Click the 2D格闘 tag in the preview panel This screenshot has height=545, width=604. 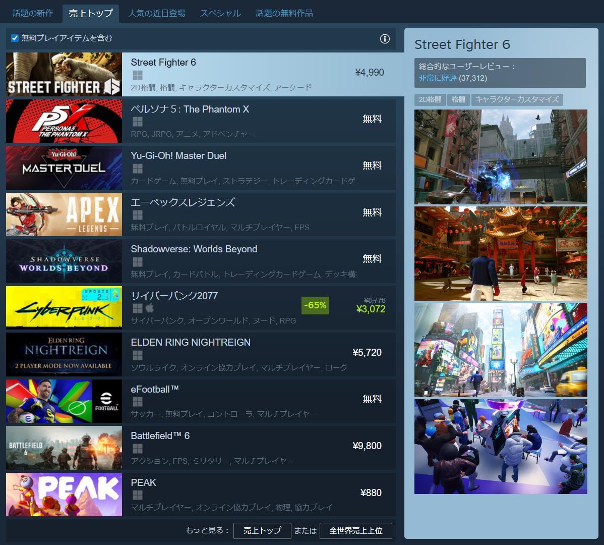point(430,99)
